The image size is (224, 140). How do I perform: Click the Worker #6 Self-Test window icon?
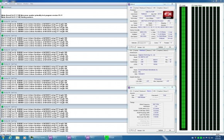(x=2, y=92)
